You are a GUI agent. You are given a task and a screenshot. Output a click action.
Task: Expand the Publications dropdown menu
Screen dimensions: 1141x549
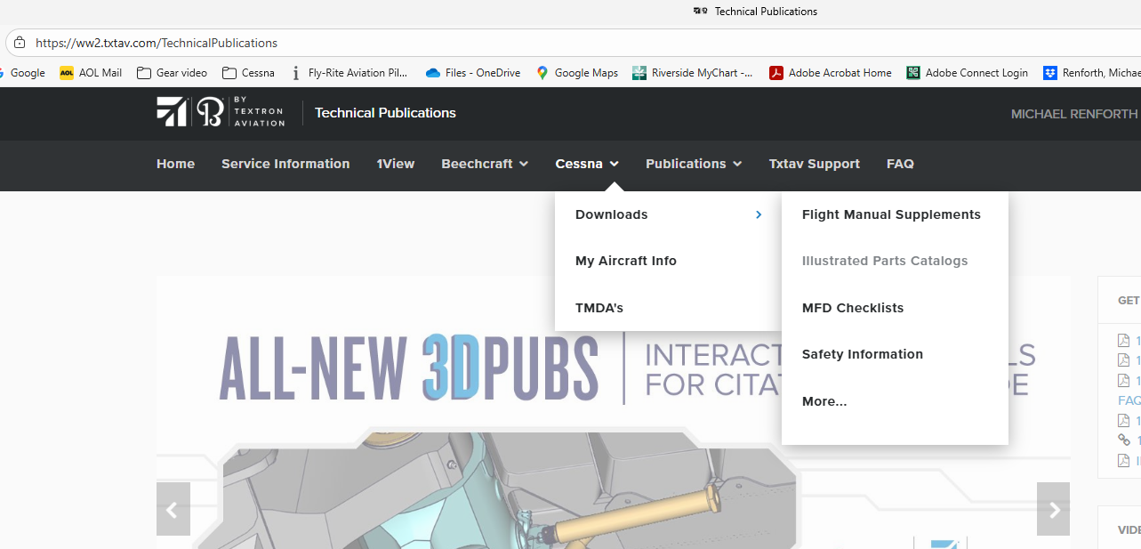click(694, 164)
